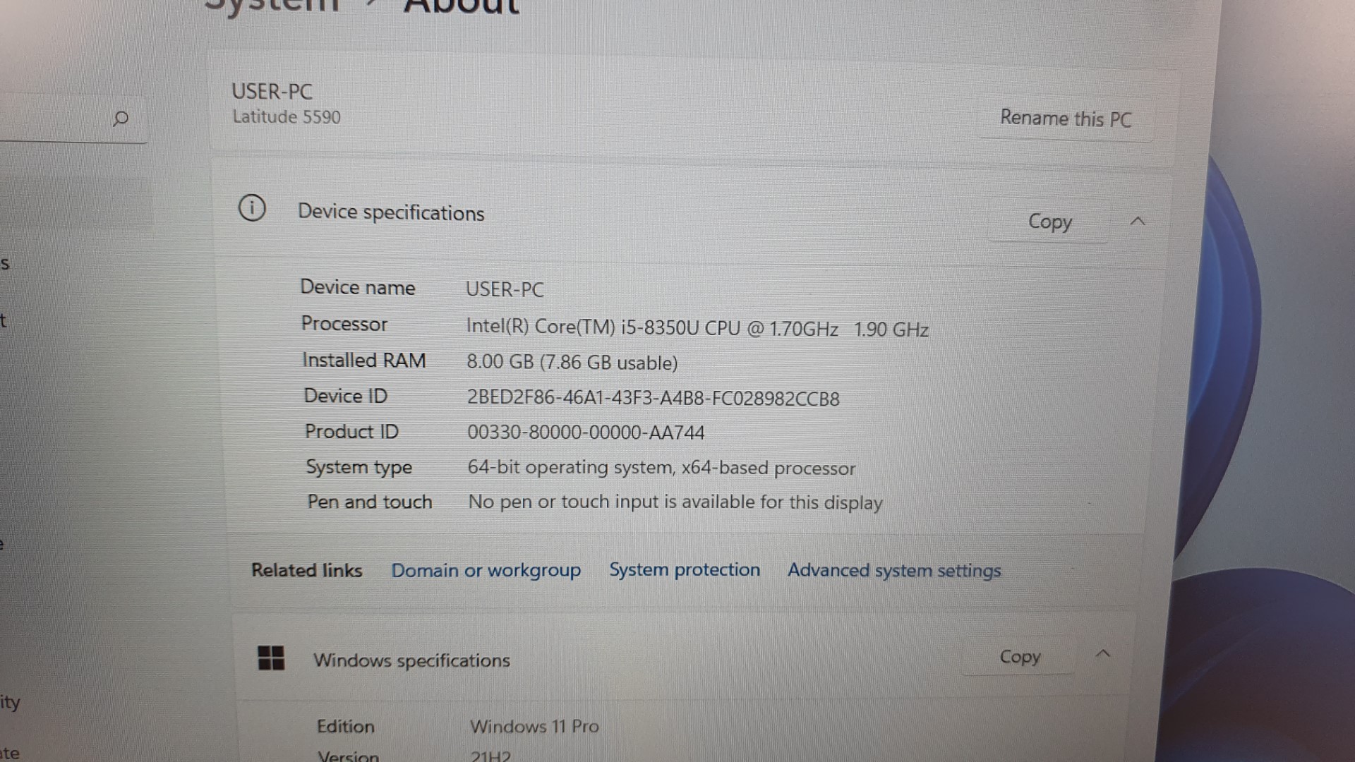Select USER-PC device name value
1355x762 pixels.
click(x=505, y=289)
